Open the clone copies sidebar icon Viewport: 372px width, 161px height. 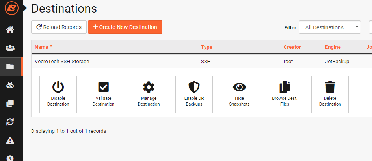point(10,104)
